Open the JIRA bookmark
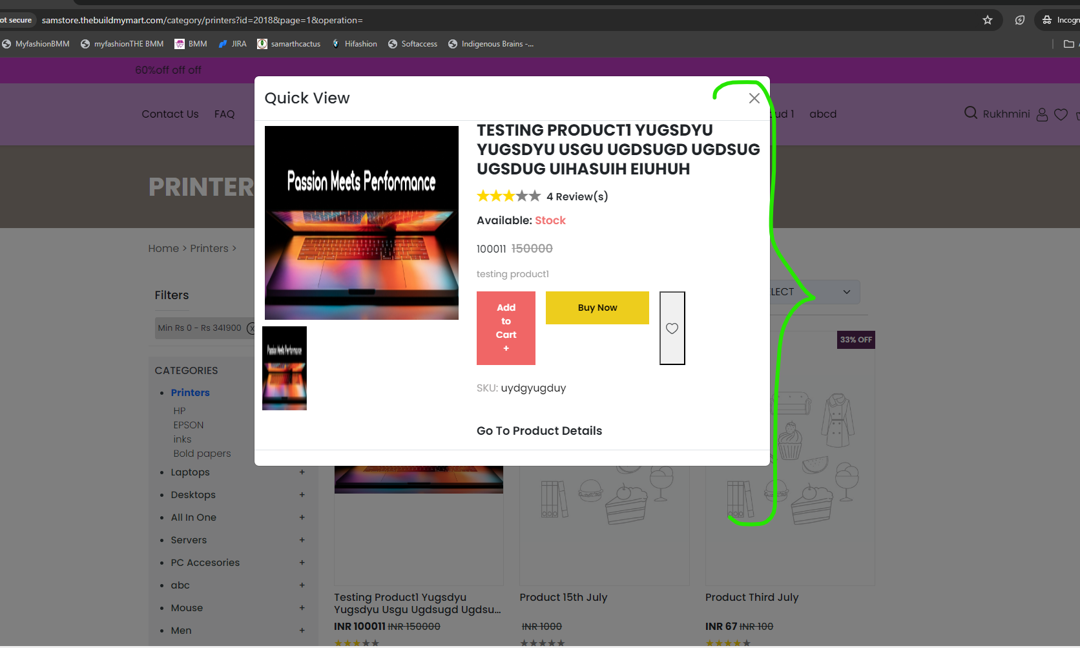Screen dimensions: 1080x648 click(233, 44)
